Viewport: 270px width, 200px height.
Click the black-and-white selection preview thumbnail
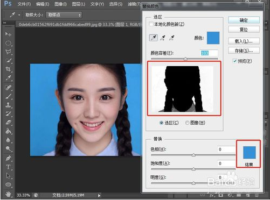tap(183, 89)
